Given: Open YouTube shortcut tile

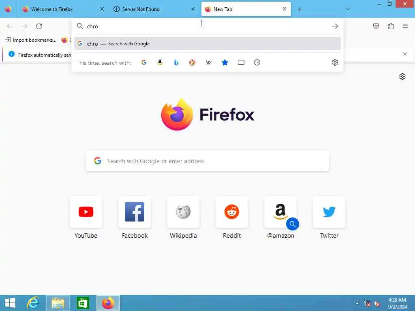Looking at the screenshot, I should click(x=86, y=212).
